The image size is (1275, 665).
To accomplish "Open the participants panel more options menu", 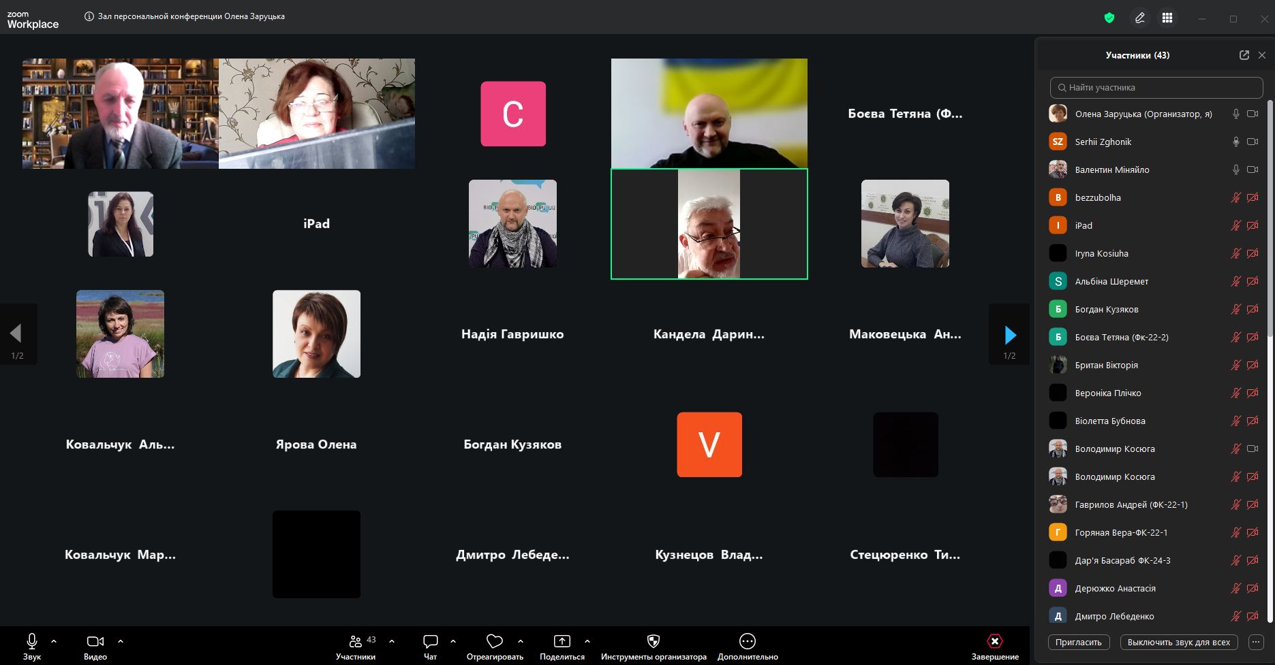I will point(1255,642).
